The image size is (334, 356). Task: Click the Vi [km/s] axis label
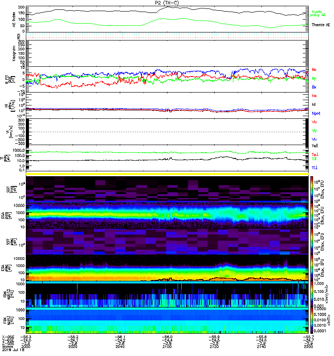tap(10, 132)
